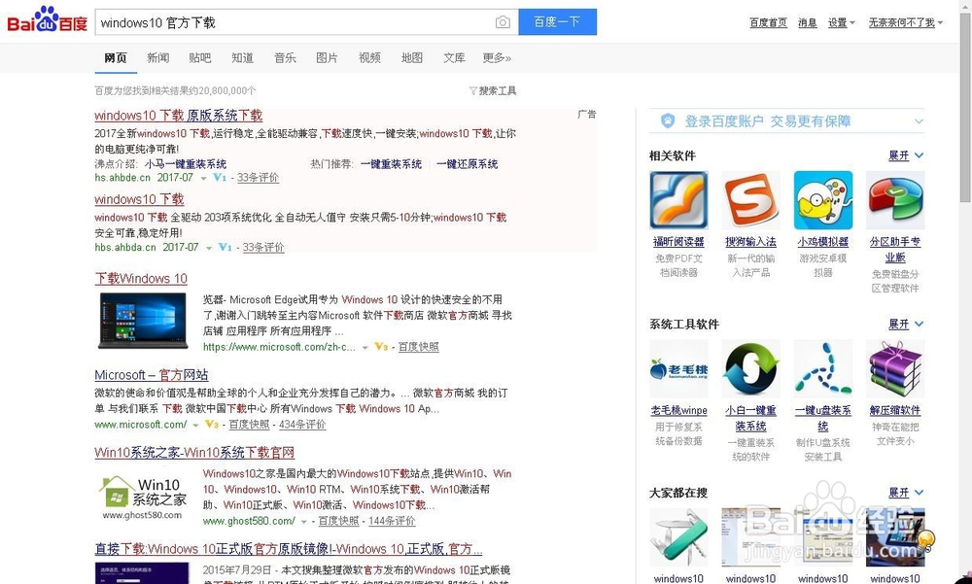This screenshot has height=584, width=972.
Task: Open ad result windows10 下载 原版系统下载
Action: 179,116
